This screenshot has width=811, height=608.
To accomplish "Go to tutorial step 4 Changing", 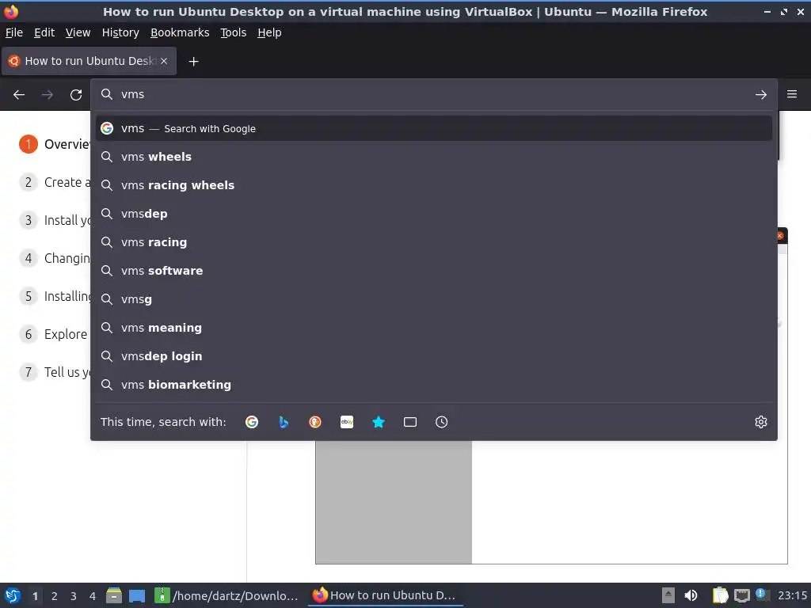I will (55, 258).
